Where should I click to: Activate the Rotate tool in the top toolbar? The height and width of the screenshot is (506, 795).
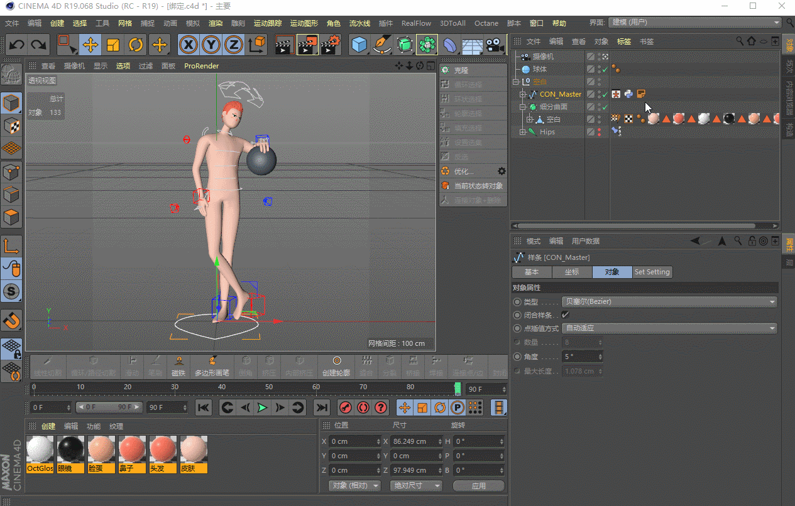[x=136, y=45]
